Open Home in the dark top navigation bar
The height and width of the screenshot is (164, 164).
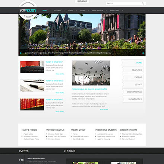coord(45,10)
